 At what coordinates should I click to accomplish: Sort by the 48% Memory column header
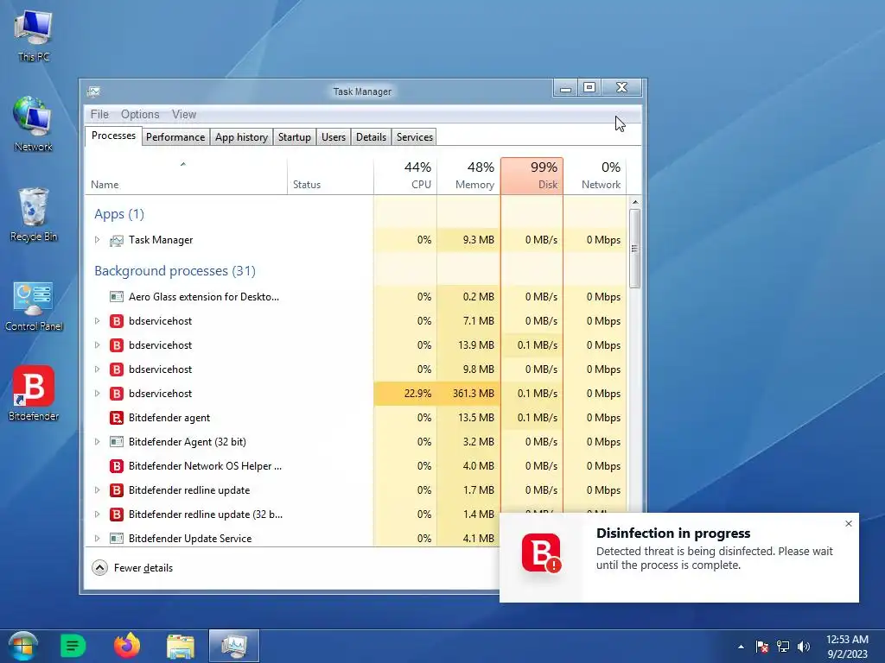468,176
